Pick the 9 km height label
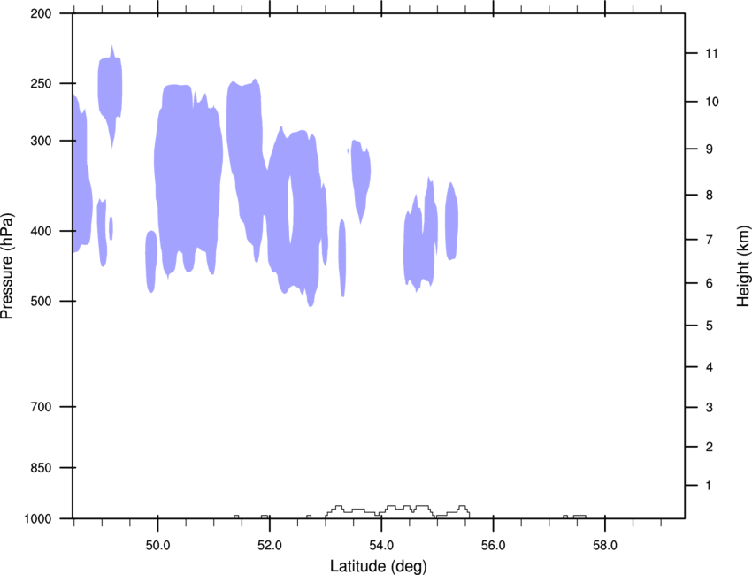 click(x=709, y=149)
